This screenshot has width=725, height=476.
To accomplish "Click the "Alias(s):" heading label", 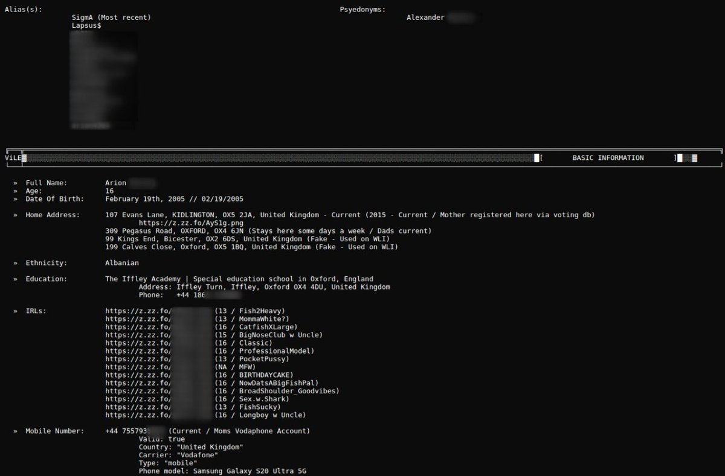I will pyautogui.click(x=24, y=10).
